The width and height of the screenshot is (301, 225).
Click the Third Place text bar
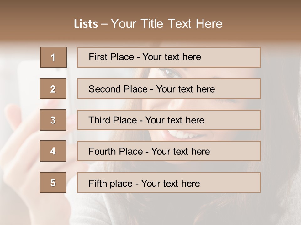click(x=169, y=120)
